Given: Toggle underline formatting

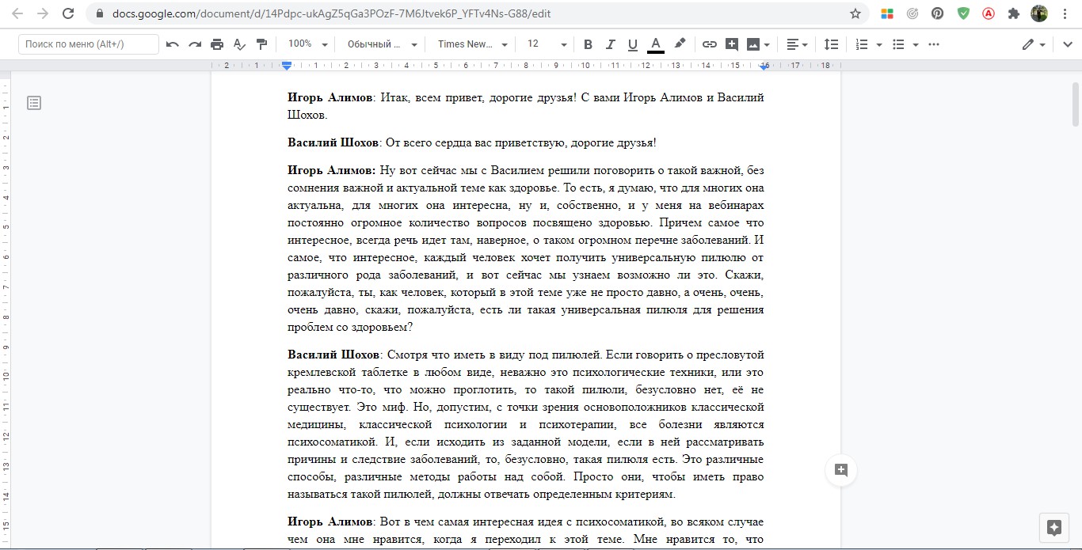Looking at the screenshot, I should tap(632, 44).
